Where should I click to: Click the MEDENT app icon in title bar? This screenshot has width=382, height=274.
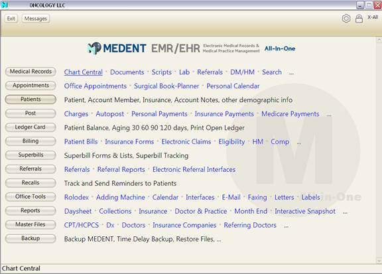click(5, 5)
